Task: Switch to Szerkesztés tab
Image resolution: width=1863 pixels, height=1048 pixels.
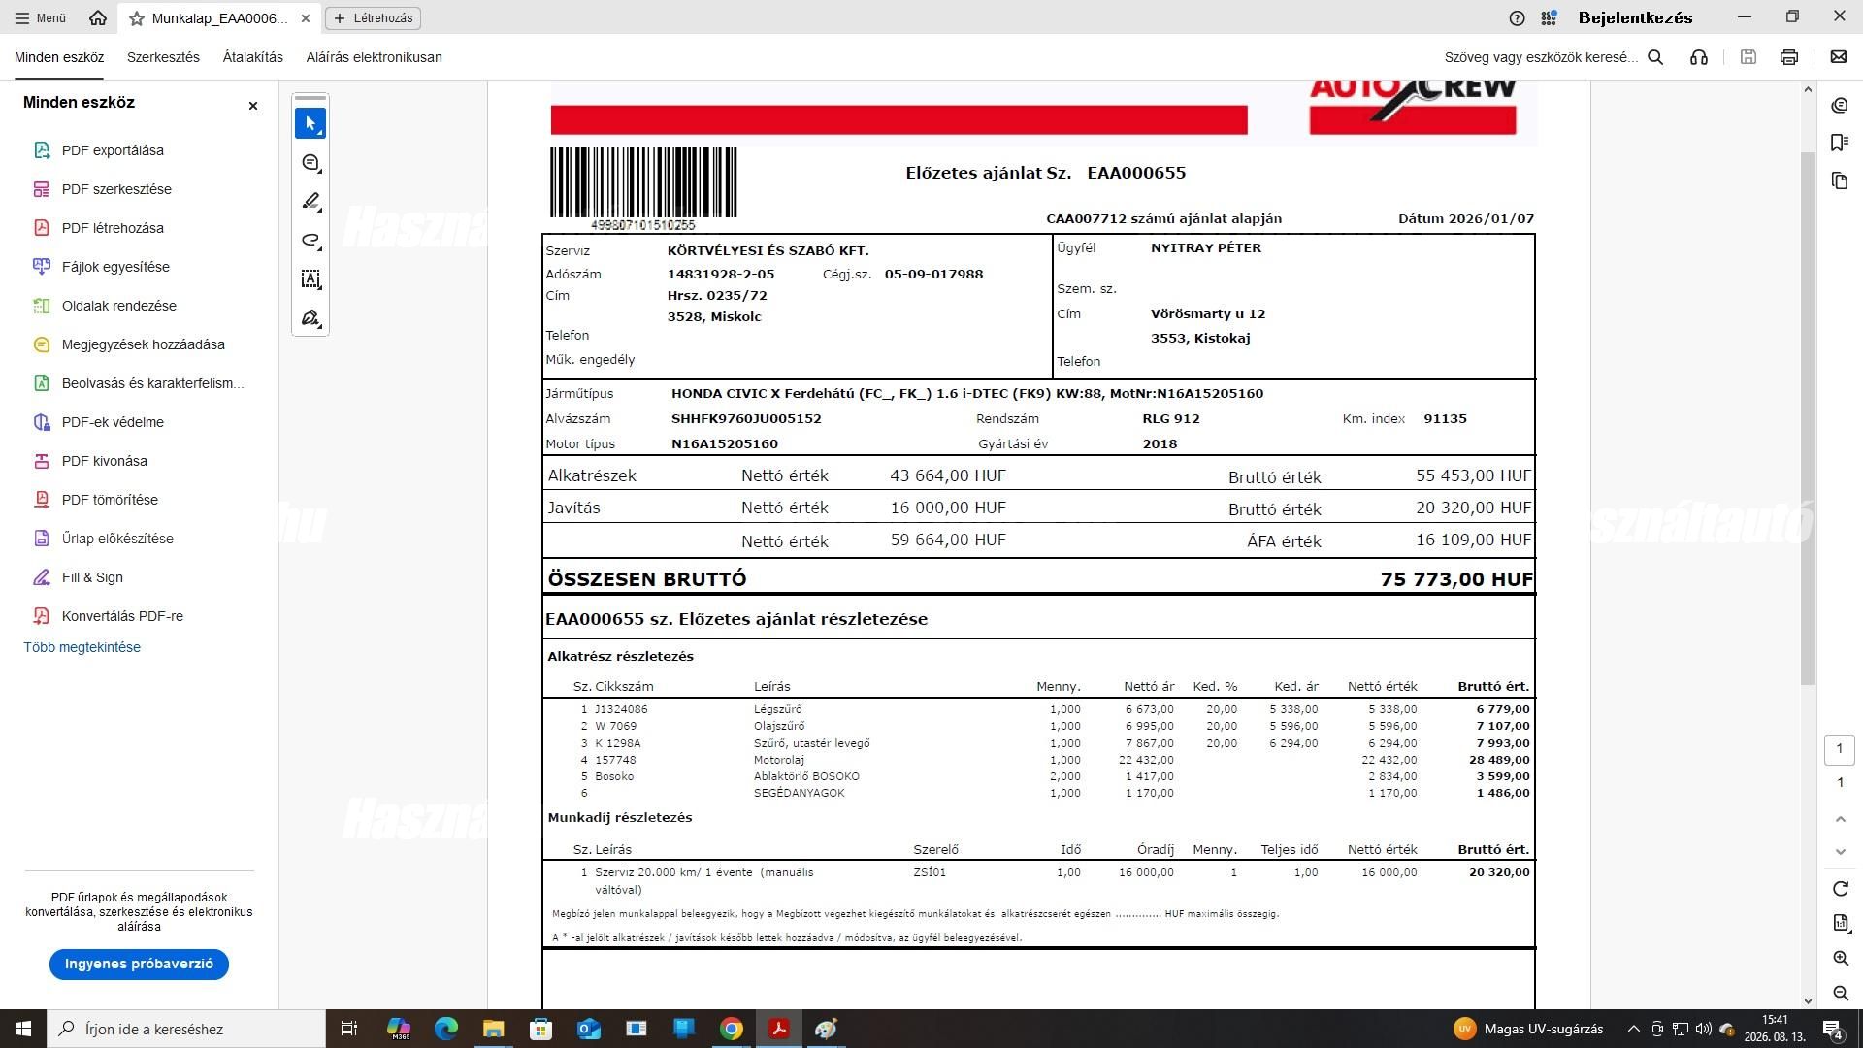Action: point(163,57)
